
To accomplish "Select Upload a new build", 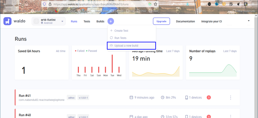I will pyautogui.click(x=131, y=46).
